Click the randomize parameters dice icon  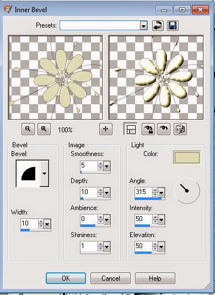coord(180,129)
